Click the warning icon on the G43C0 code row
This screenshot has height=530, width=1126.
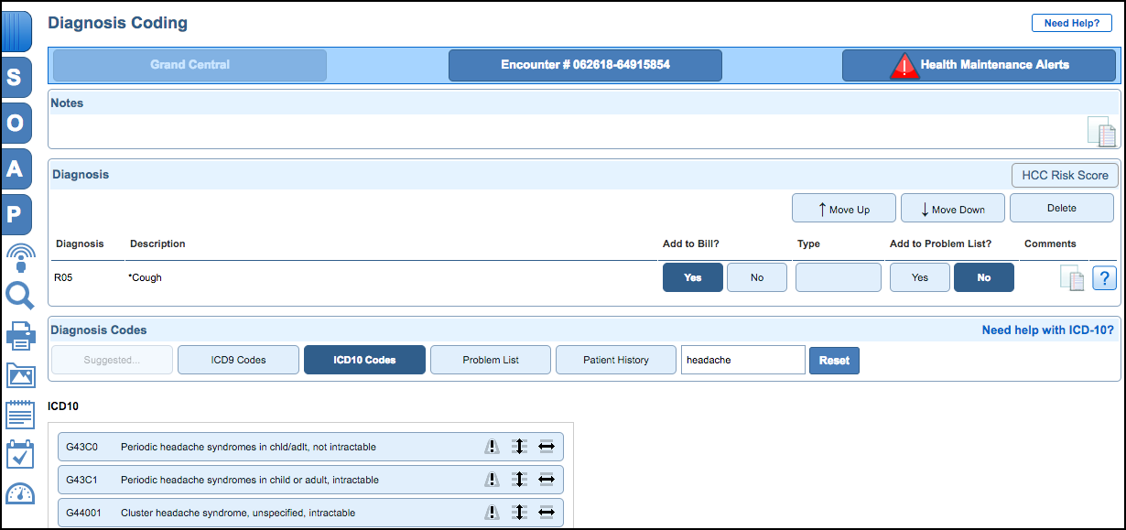point(492,446)
